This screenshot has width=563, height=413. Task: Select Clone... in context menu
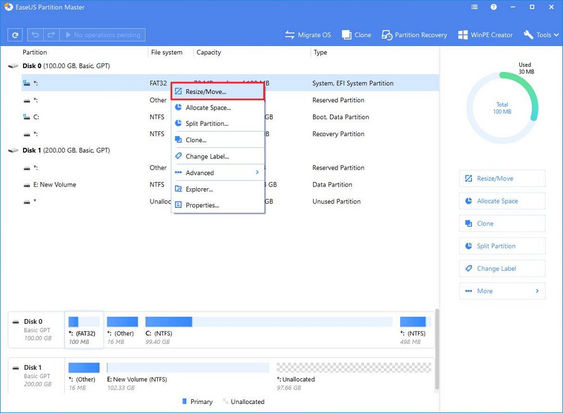coord(218,140)
